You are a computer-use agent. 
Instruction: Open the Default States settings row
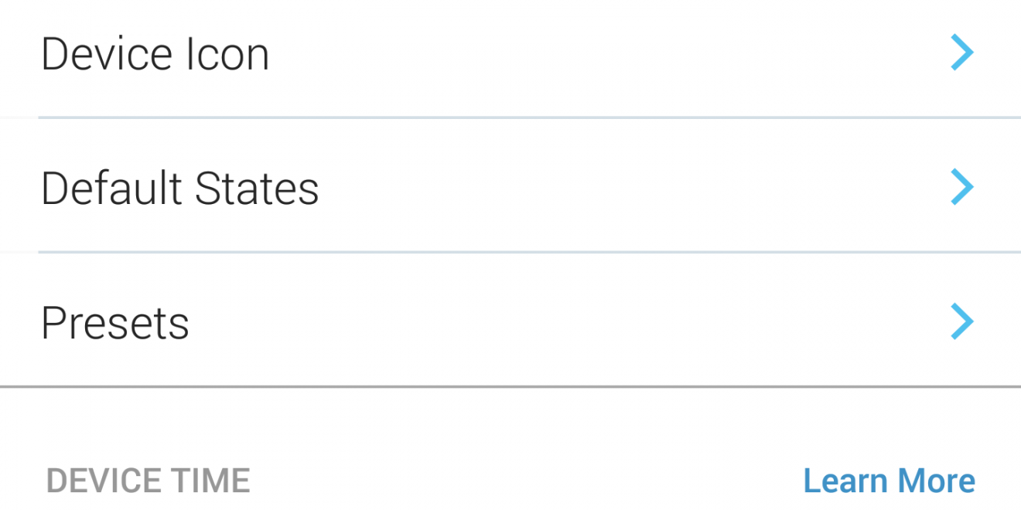[510, 188]
